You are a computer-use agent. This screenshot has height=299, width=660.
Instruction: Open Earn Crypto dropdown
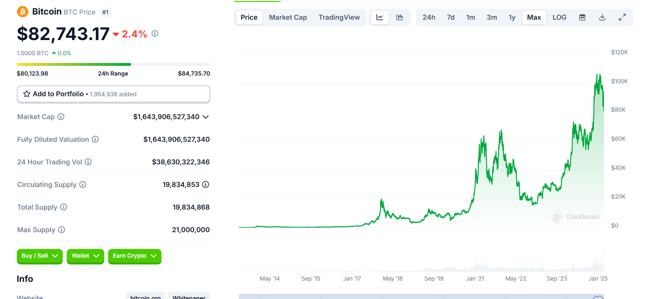(135, 256)
